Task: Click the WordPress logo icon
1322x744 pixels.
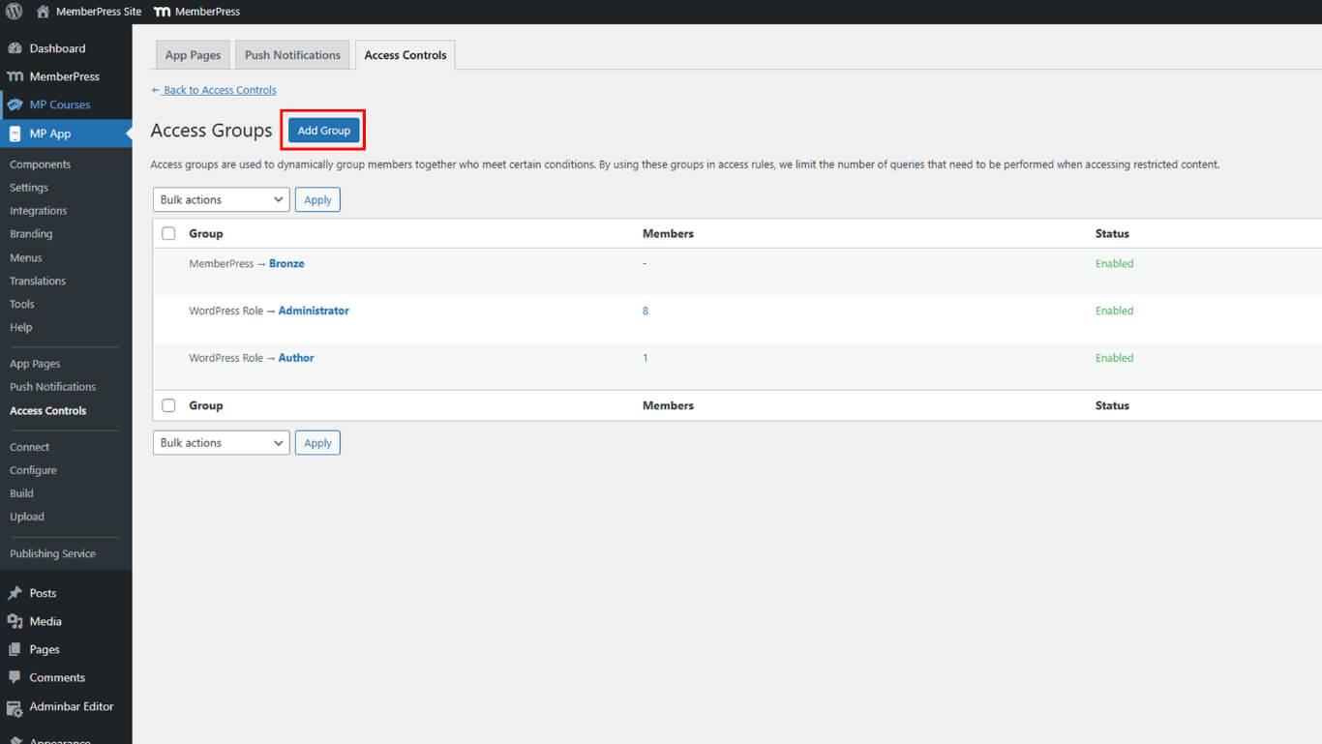Action: point(14,12)
